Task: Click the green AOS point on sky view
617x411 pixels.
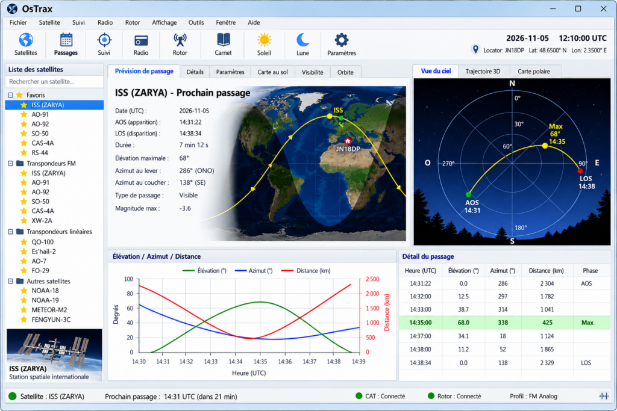Action: (x=468, y=194)
